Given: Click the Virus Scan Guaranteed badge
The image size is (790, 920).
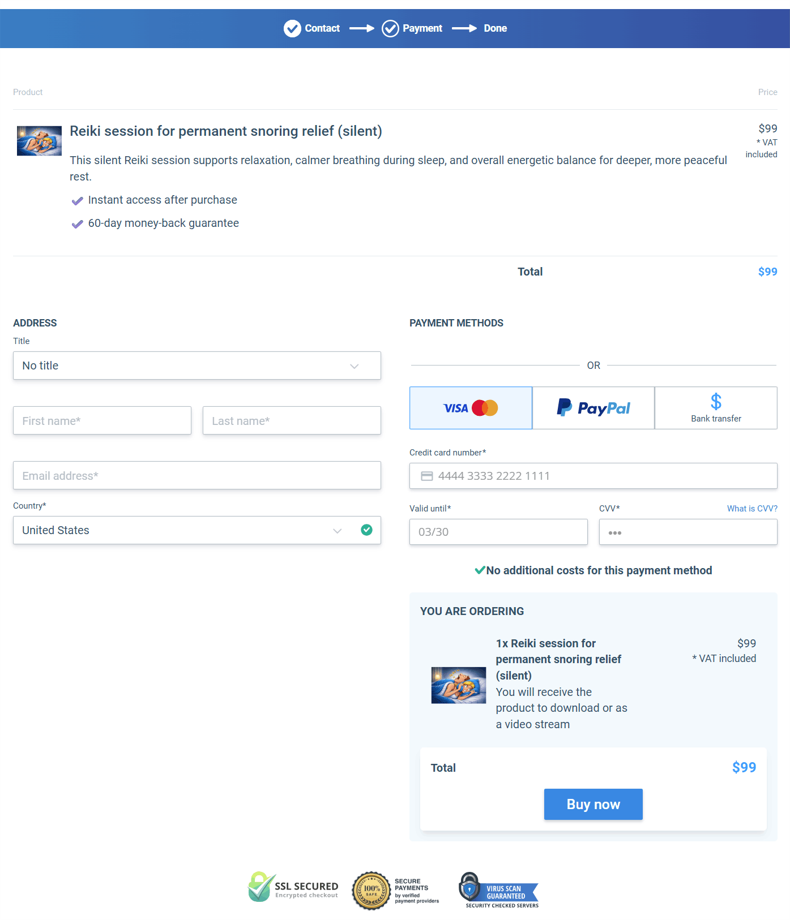Looking at the screenshot, I should tap(498, 890).
